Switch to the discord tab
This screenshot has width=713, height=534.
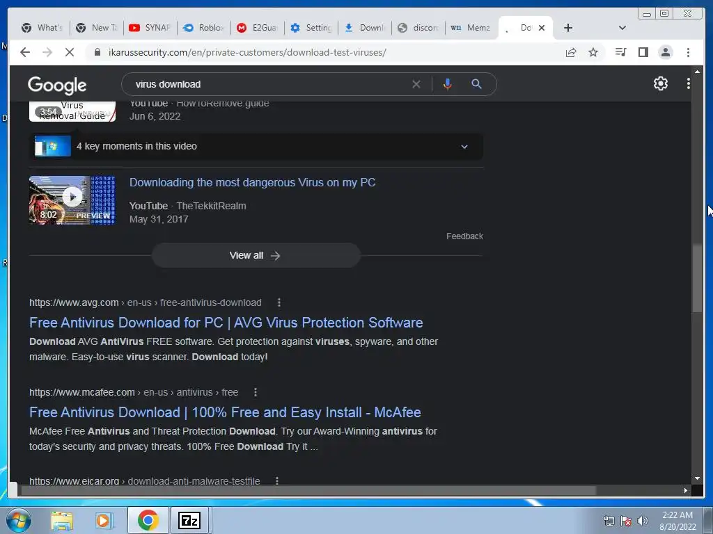tap(418, 28)
